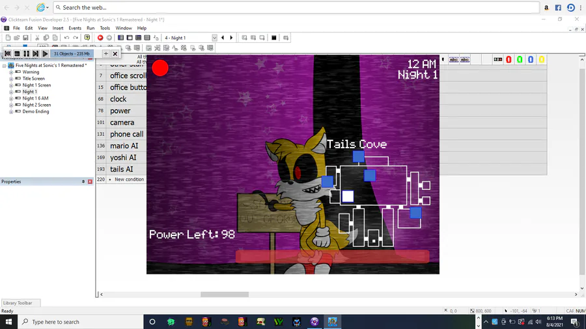Redo the last action

click(x=76, y=38)
